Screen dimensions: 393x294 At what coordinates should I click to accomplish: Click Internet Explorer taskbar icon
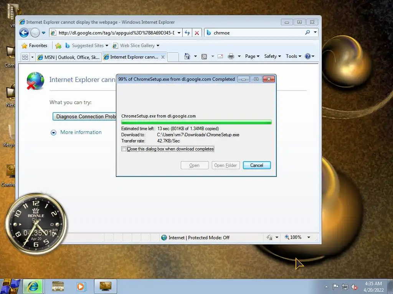33,286
